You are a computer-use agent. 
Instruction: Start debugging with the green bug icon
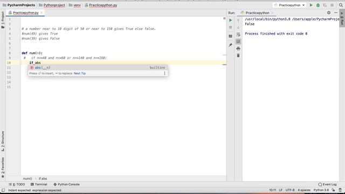pos(318,5)
